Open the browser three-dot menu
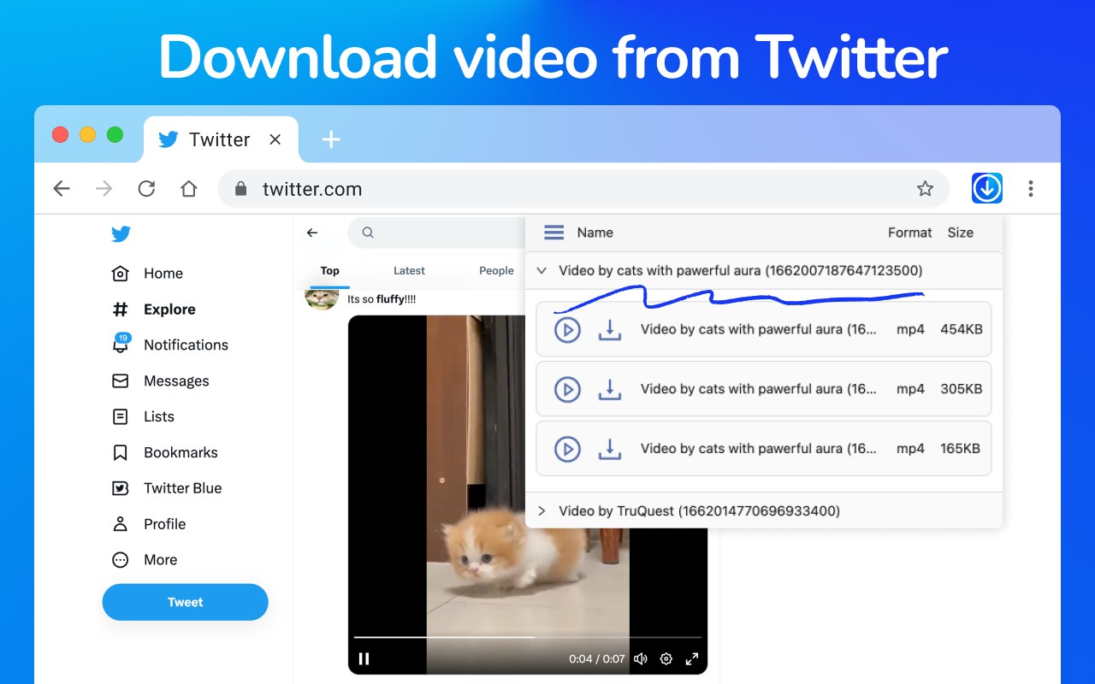The image size is (1095, 684). tap(1031, 188)
